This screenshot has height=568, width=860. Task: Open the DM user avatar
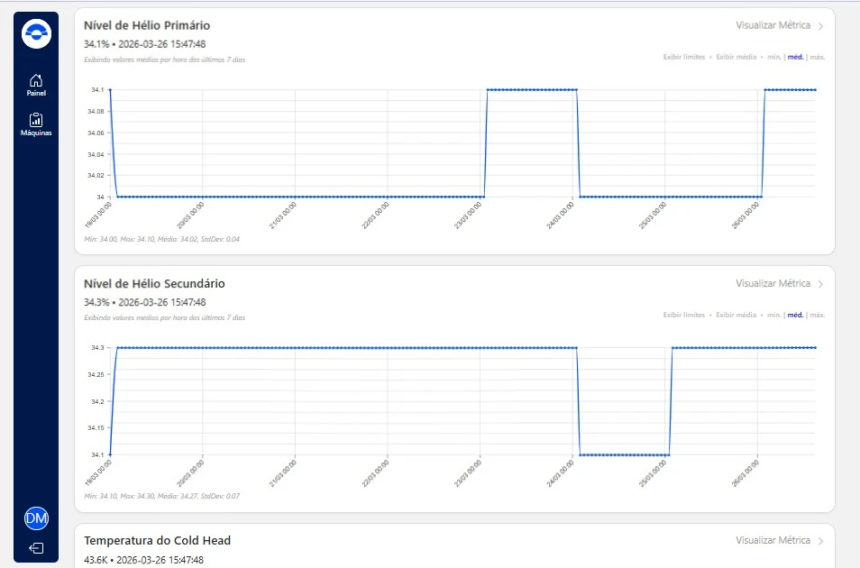(x=36, y=518)
